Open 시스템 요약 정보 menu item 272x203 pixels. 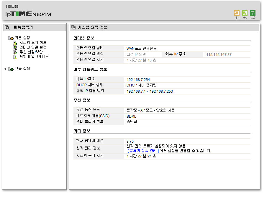click(33, 42)
